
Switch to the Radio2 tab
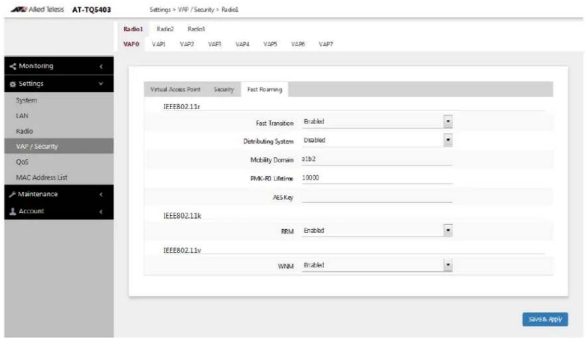[x=165, y=29]
